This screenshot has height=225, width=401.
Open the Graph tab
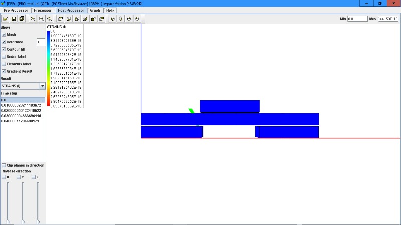click(95, 10)
